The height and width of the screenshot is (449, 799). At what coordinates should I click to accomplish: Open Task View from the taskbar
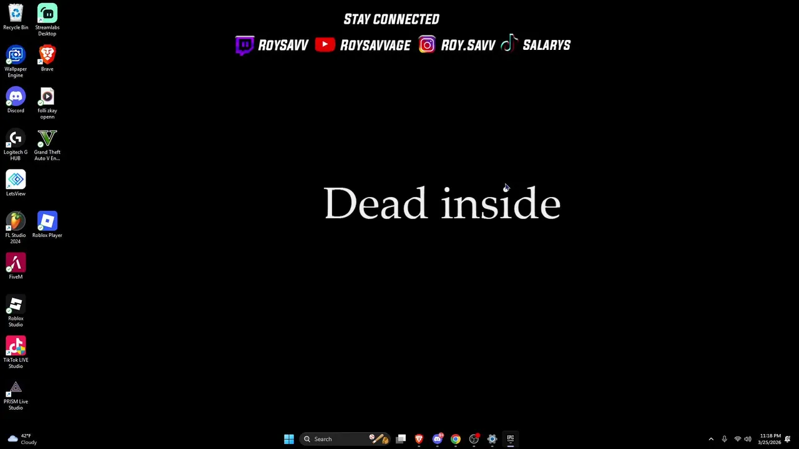click(401, 439)
